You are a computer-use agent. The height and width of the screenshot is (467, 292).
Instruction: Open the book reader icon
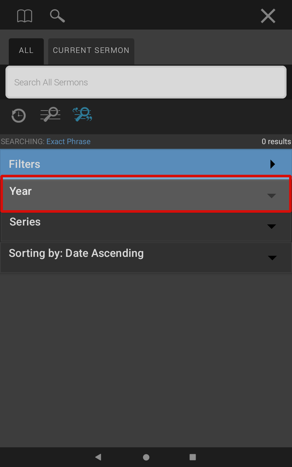click(x=24, y=16)
